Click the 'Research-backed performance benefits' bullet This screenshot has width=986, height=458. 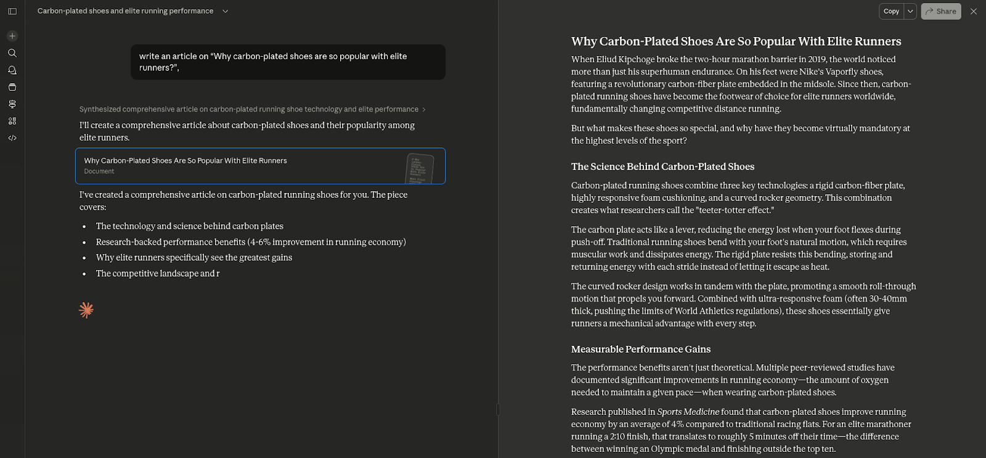(x=251, y=242)
